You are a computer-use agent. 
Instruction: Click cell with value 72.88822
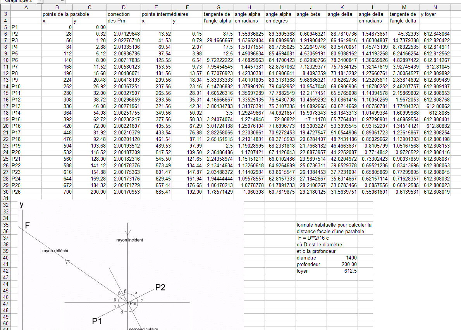[280, 119]
